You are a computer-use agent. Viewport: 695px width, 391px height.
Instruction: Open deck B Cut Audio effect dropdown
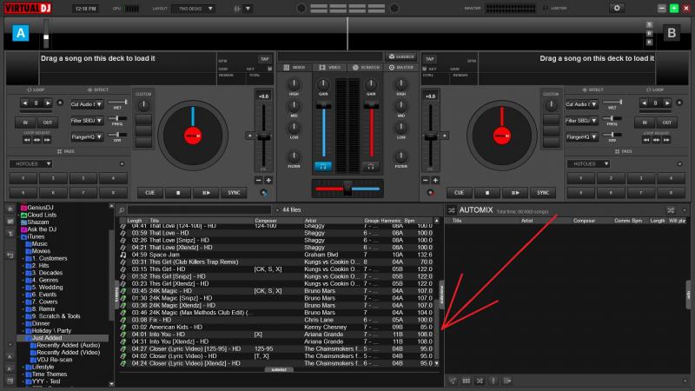(581, 104)
